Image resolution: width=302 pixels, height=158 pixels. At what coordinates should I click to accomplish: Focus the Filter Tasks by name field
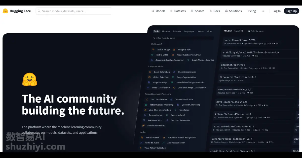click(183, 38)
